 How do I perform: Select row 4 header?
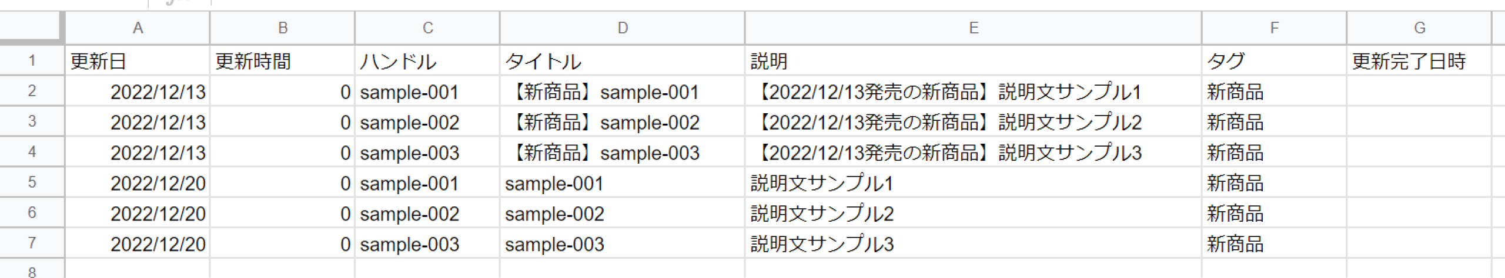coord(32,152)
